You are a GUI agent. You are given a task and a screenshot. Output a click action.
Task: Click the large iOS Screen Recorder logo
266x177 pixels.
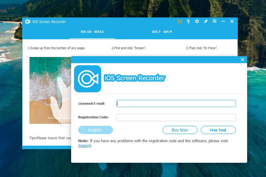[x=88, y=79]
